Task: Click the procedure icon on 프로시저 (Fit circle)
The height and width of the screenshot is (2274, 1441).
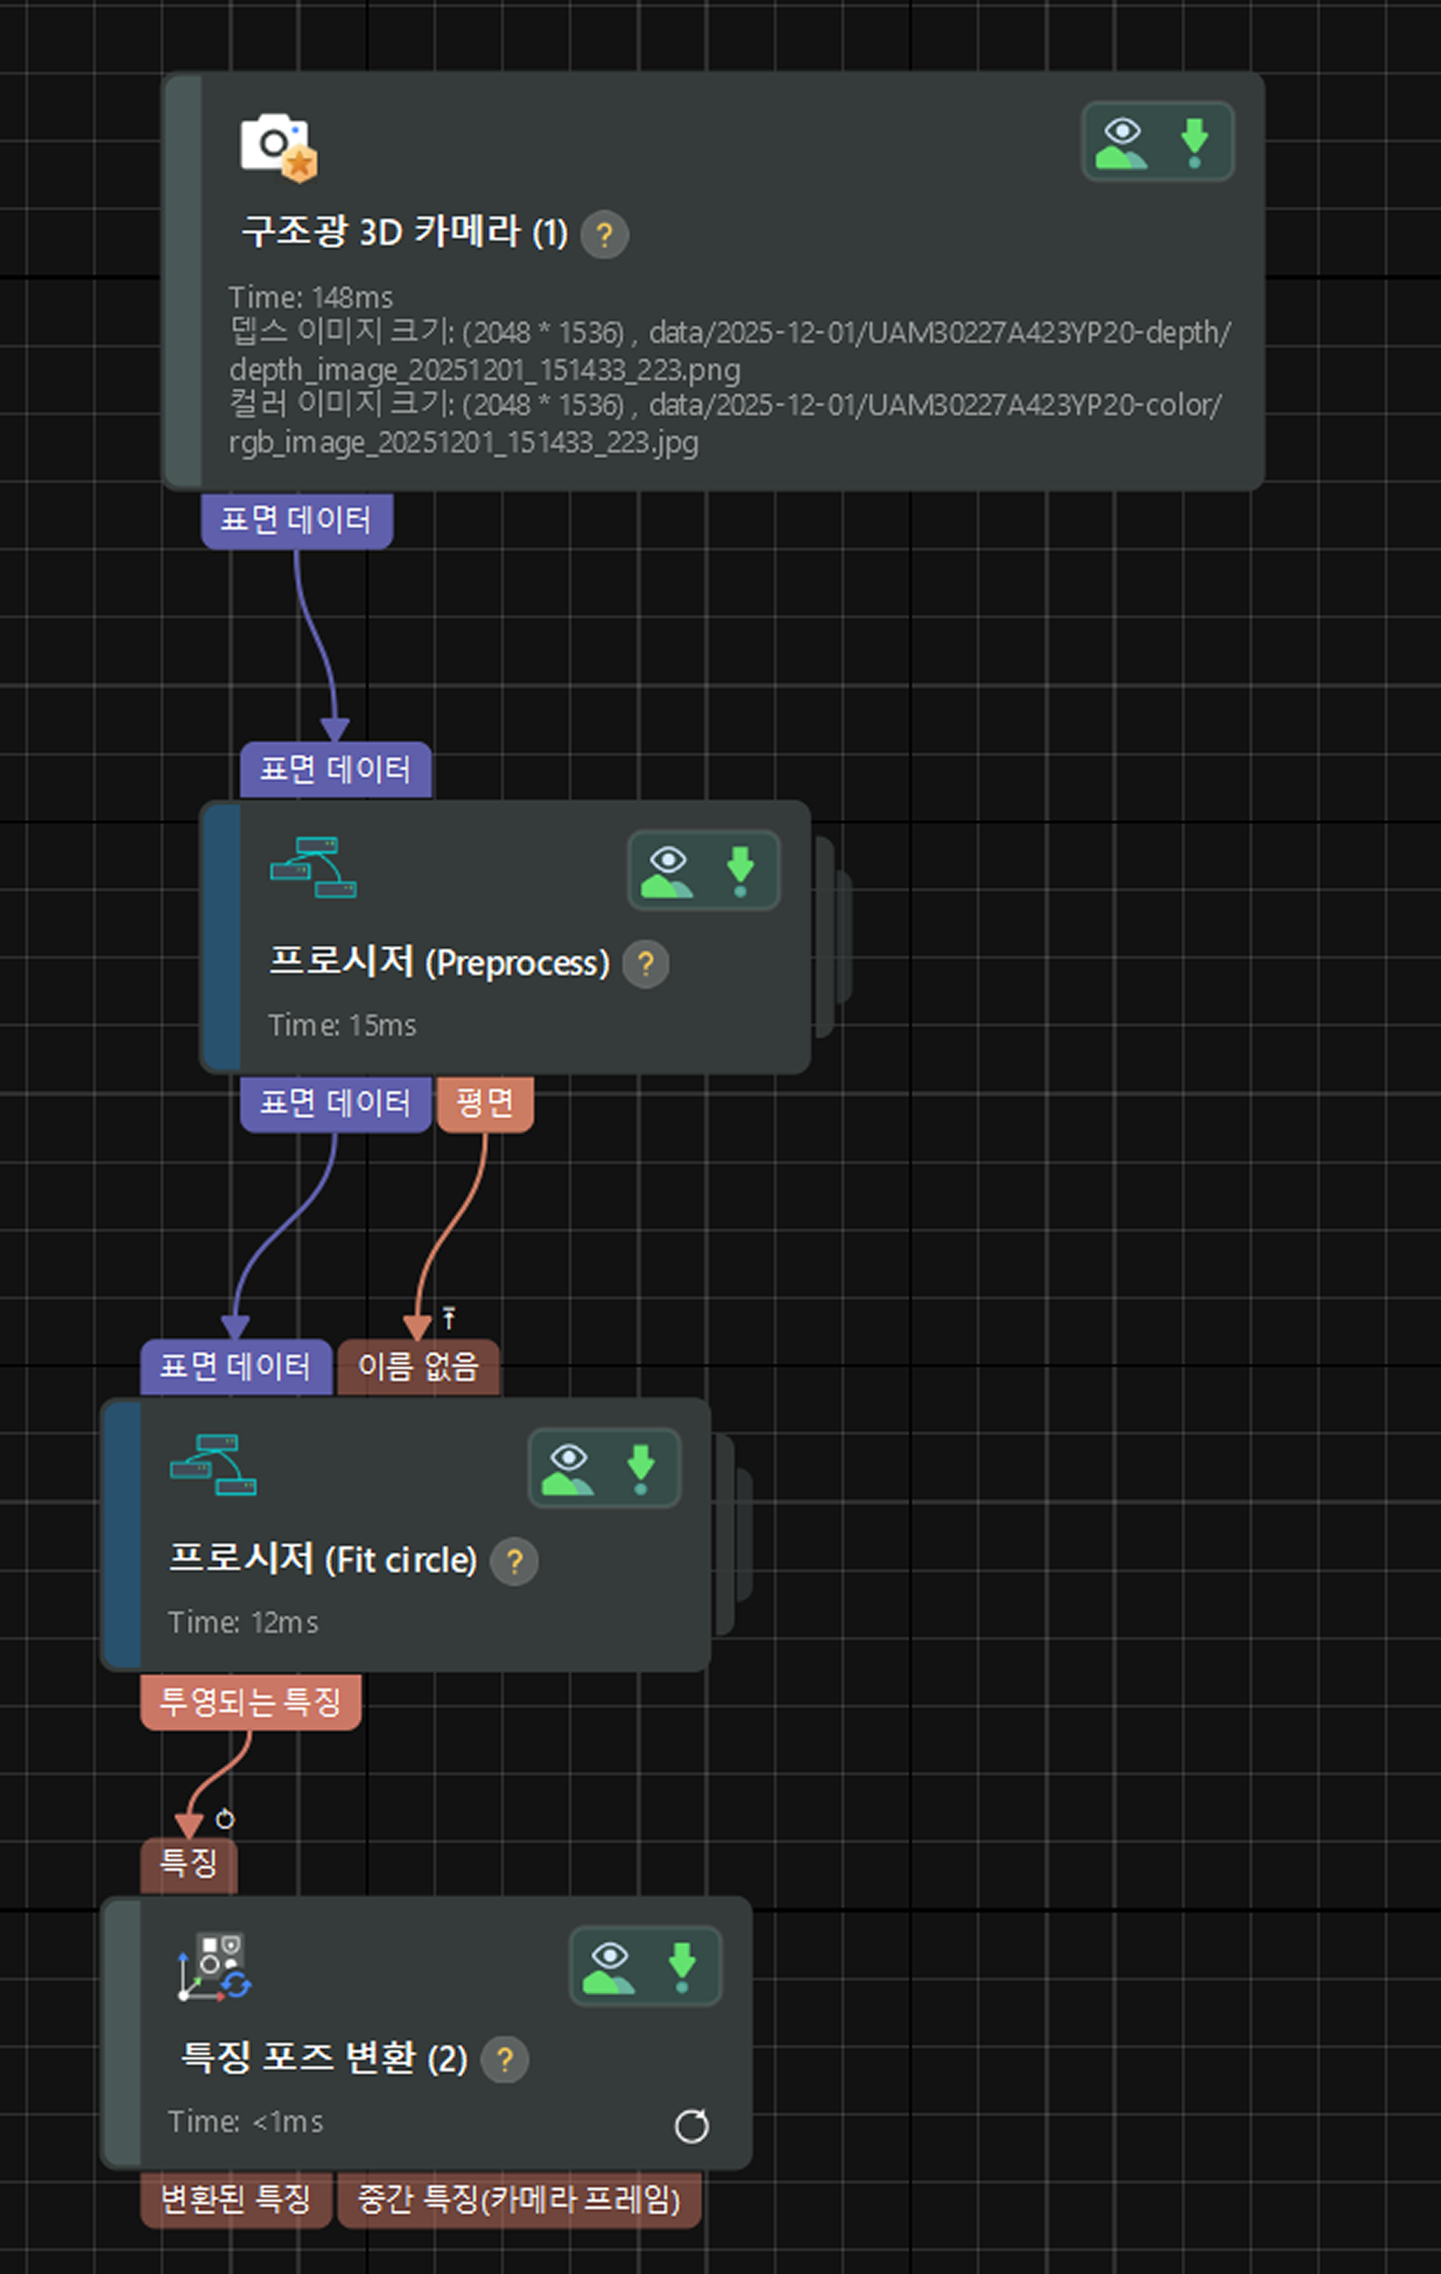Action: tap(213, 1465)
